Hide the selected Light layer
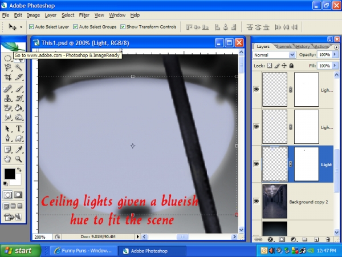The image size is (342, 257). click(x=256, y=164)
